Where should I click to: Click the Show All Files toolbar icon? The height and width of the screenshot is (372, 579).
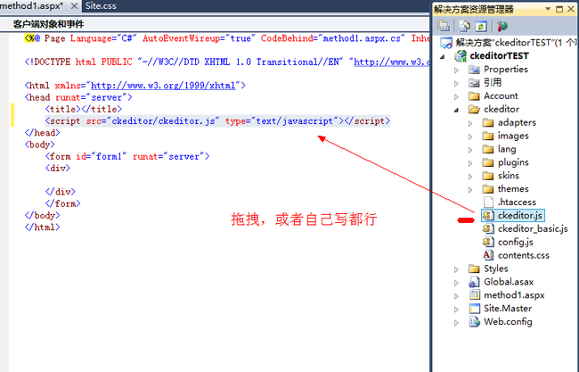pos(464,26)
